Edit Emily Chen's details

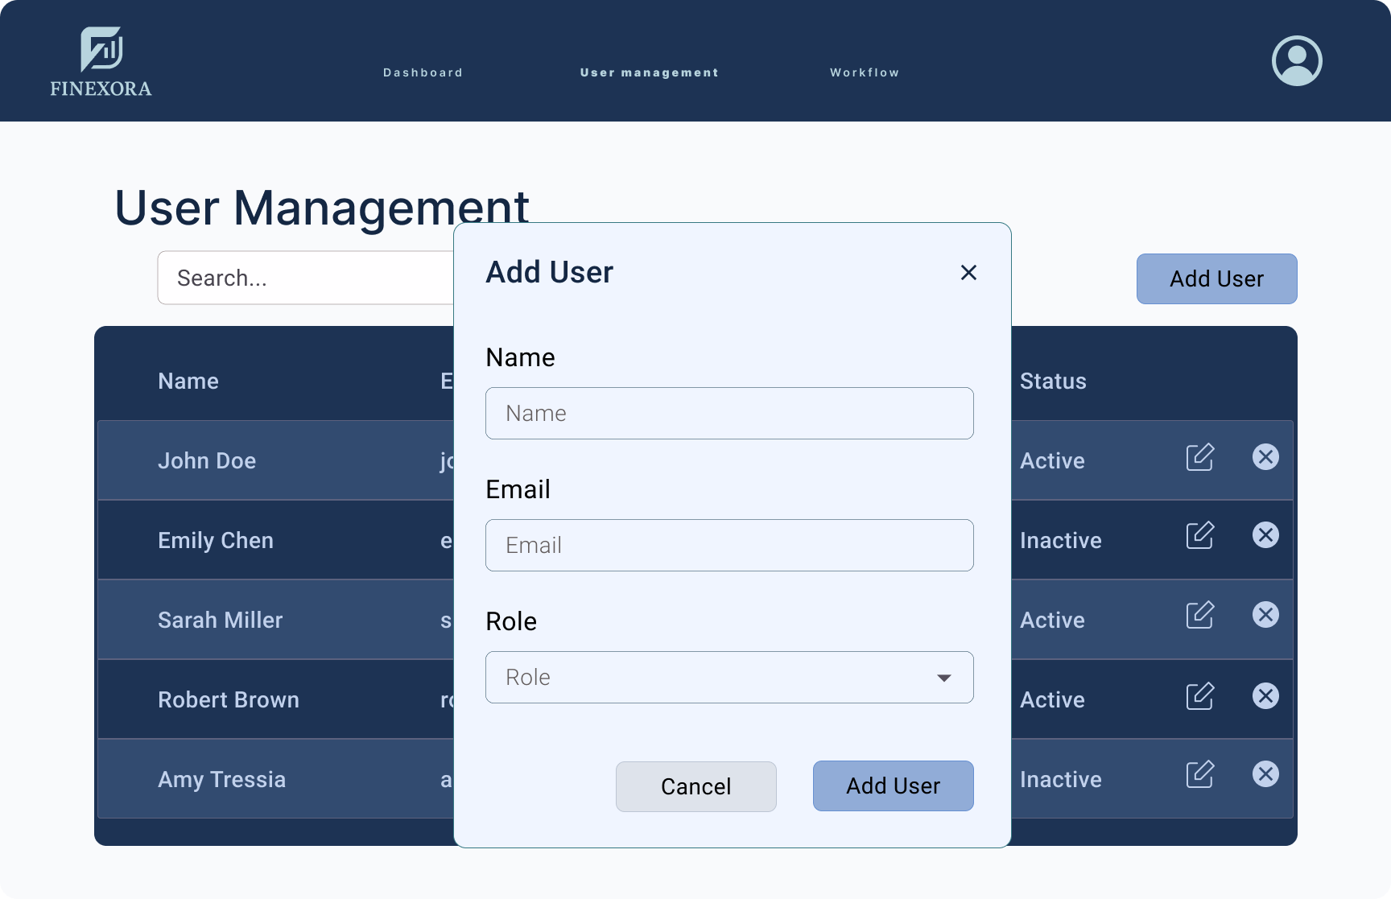(1199, 534)
